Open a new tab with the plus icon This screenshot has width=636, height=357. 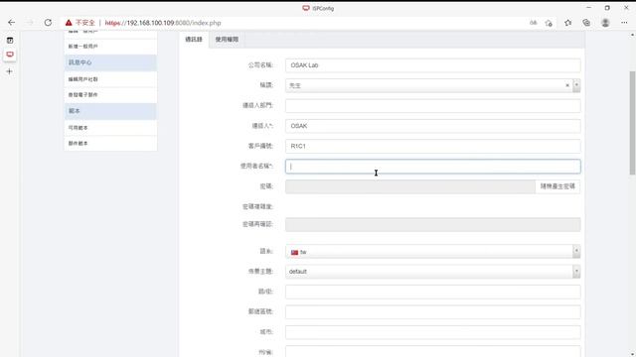pyautogui.click(x=10, y=71)
